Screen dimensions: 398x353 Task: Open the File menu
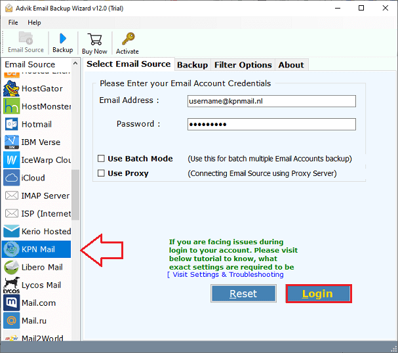[x=13, y=22]
